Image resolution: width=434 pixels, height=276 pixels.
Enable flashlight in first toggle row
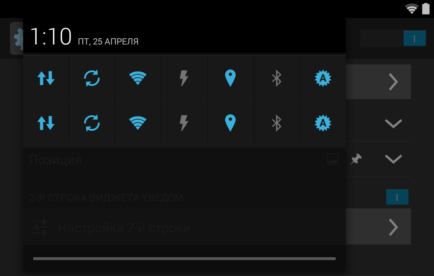tap(184, 78)
